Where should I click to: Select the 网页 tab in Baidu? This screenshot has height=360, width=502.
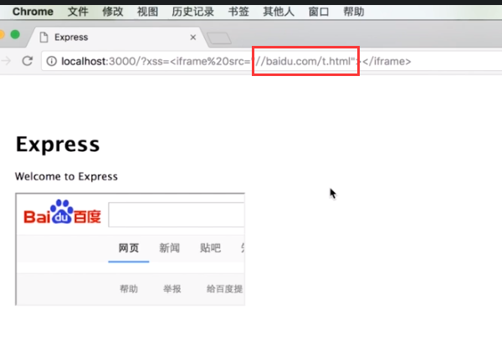point(129,248)
